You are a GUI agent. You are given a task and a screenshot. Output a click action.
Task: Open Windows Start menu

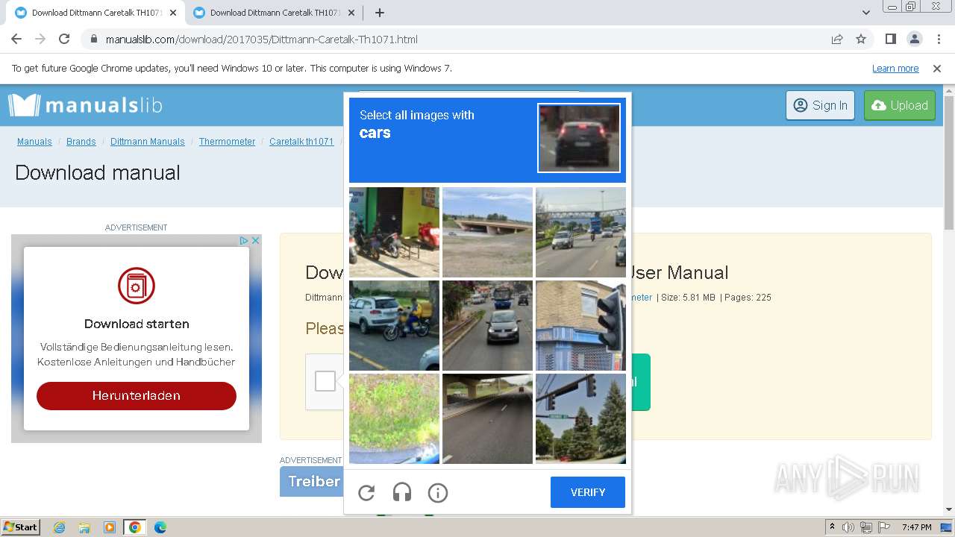[21, 527]
